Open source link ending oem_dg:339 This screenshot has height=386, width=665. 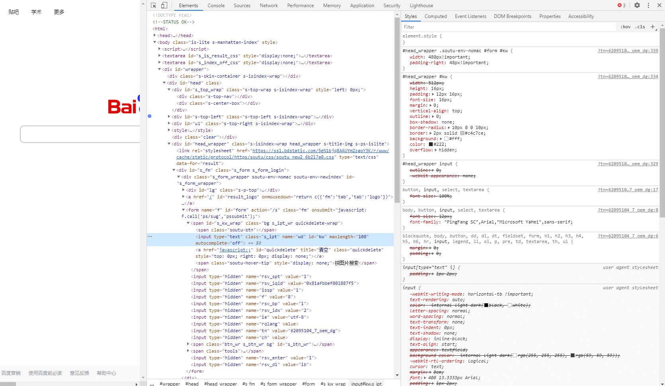[x=628, y=51]
